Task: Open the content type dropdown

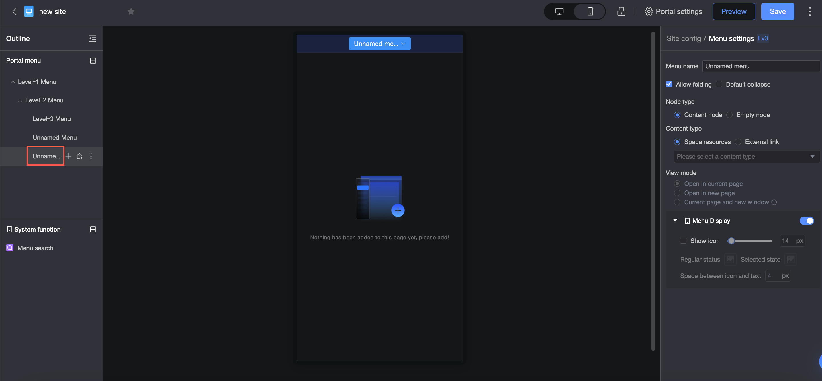Action: pos(746,156)
